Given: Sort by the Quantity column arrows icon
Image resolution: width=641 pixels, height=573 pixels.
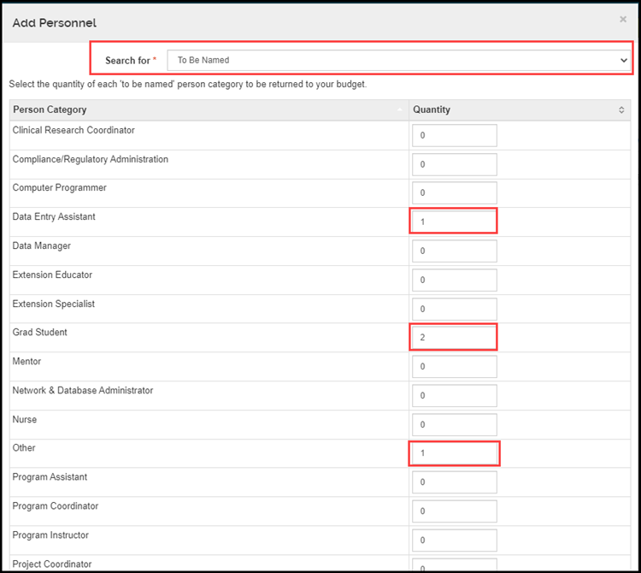Looking at the screenshot, I should [x=621, y=109].
